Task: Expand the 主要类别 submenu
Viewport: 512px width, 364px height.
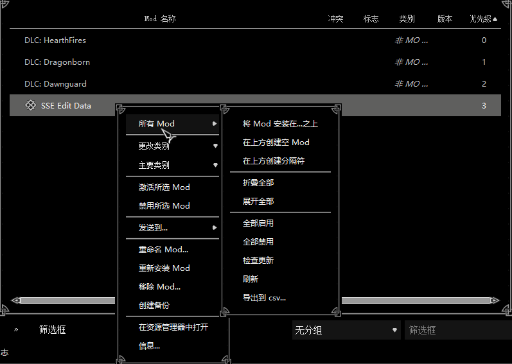Action: (215, 165)
